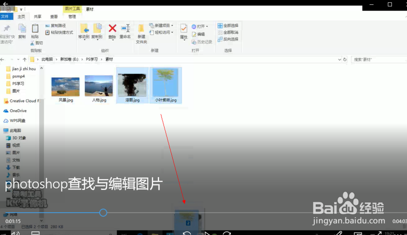Viewport: 407px width, 235px height.
Task: Click the Pin to Quick access icon
Action: [x=7, y=29]
